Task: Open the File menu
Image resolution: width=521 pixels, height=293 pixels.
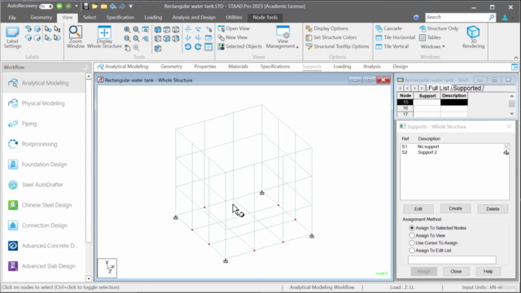Action: click(x=12, y=17)
